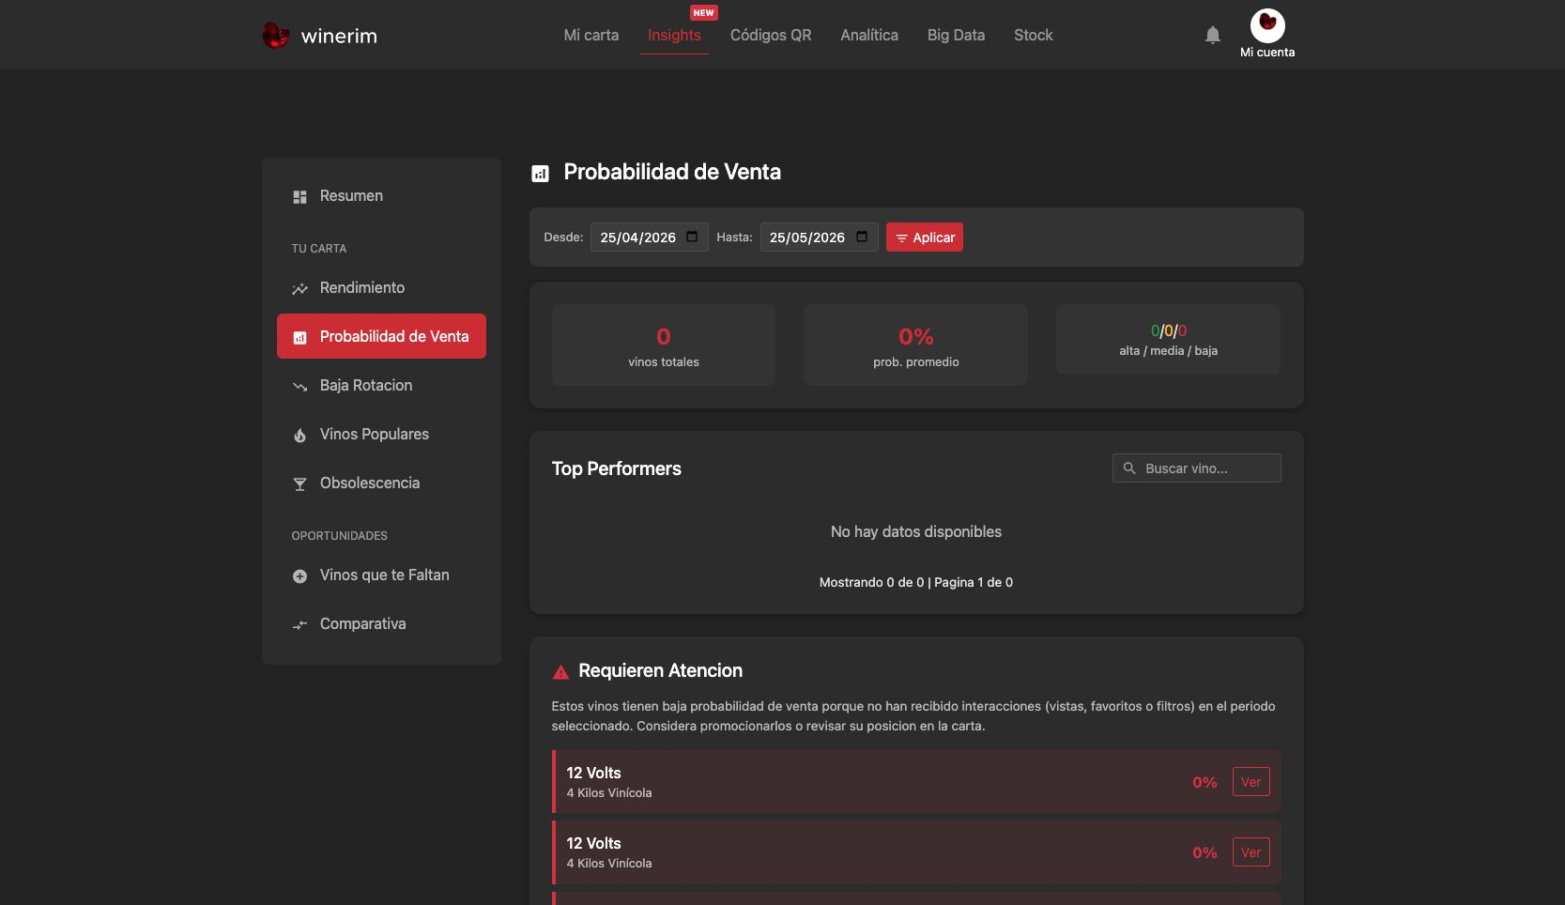Focus the Desde date field
The width and height of the screenshot is (1565, 905).
click(649, 238)
